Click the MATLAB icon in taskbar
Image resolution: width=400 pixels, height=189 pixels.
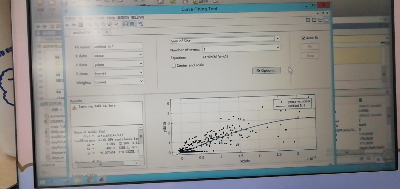(102, 180)
